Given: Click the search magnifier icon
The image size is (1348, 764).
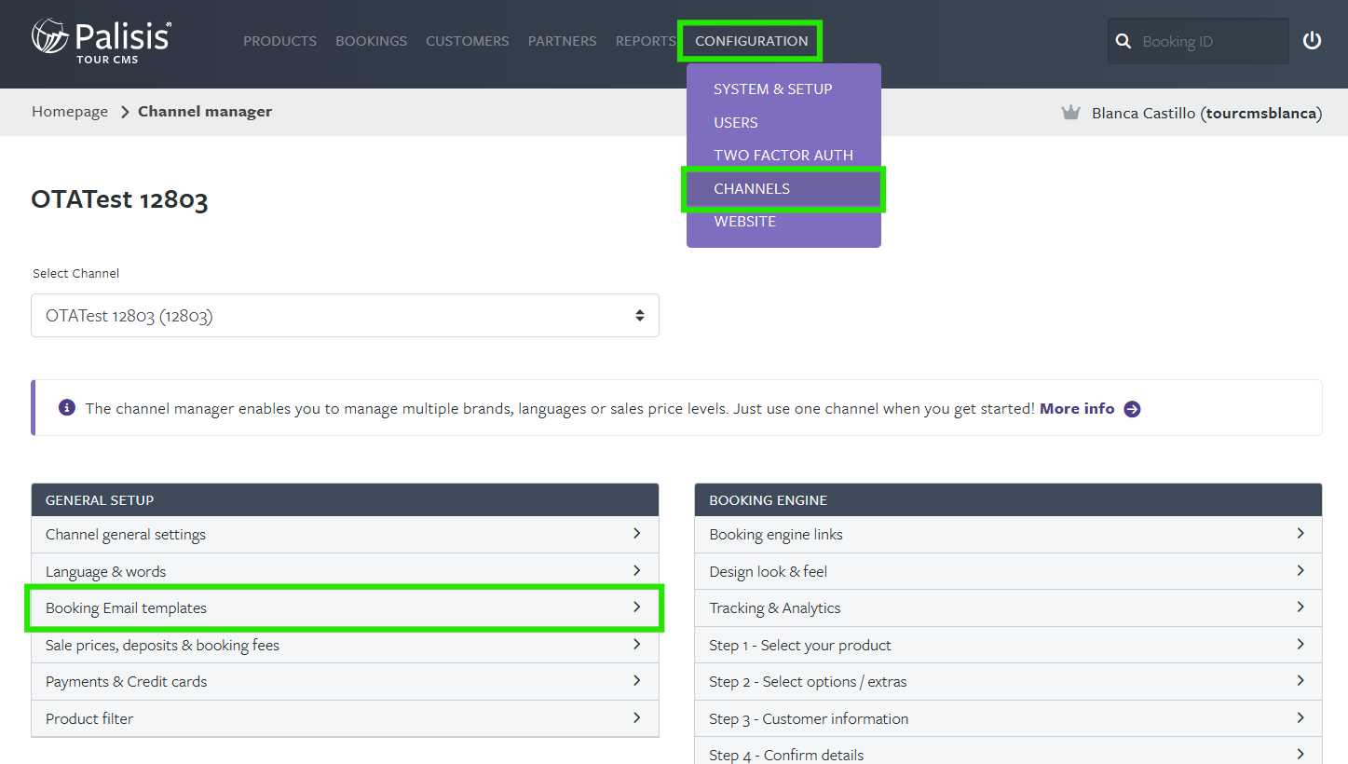Looking at the screenshot, I should 1123,41.
